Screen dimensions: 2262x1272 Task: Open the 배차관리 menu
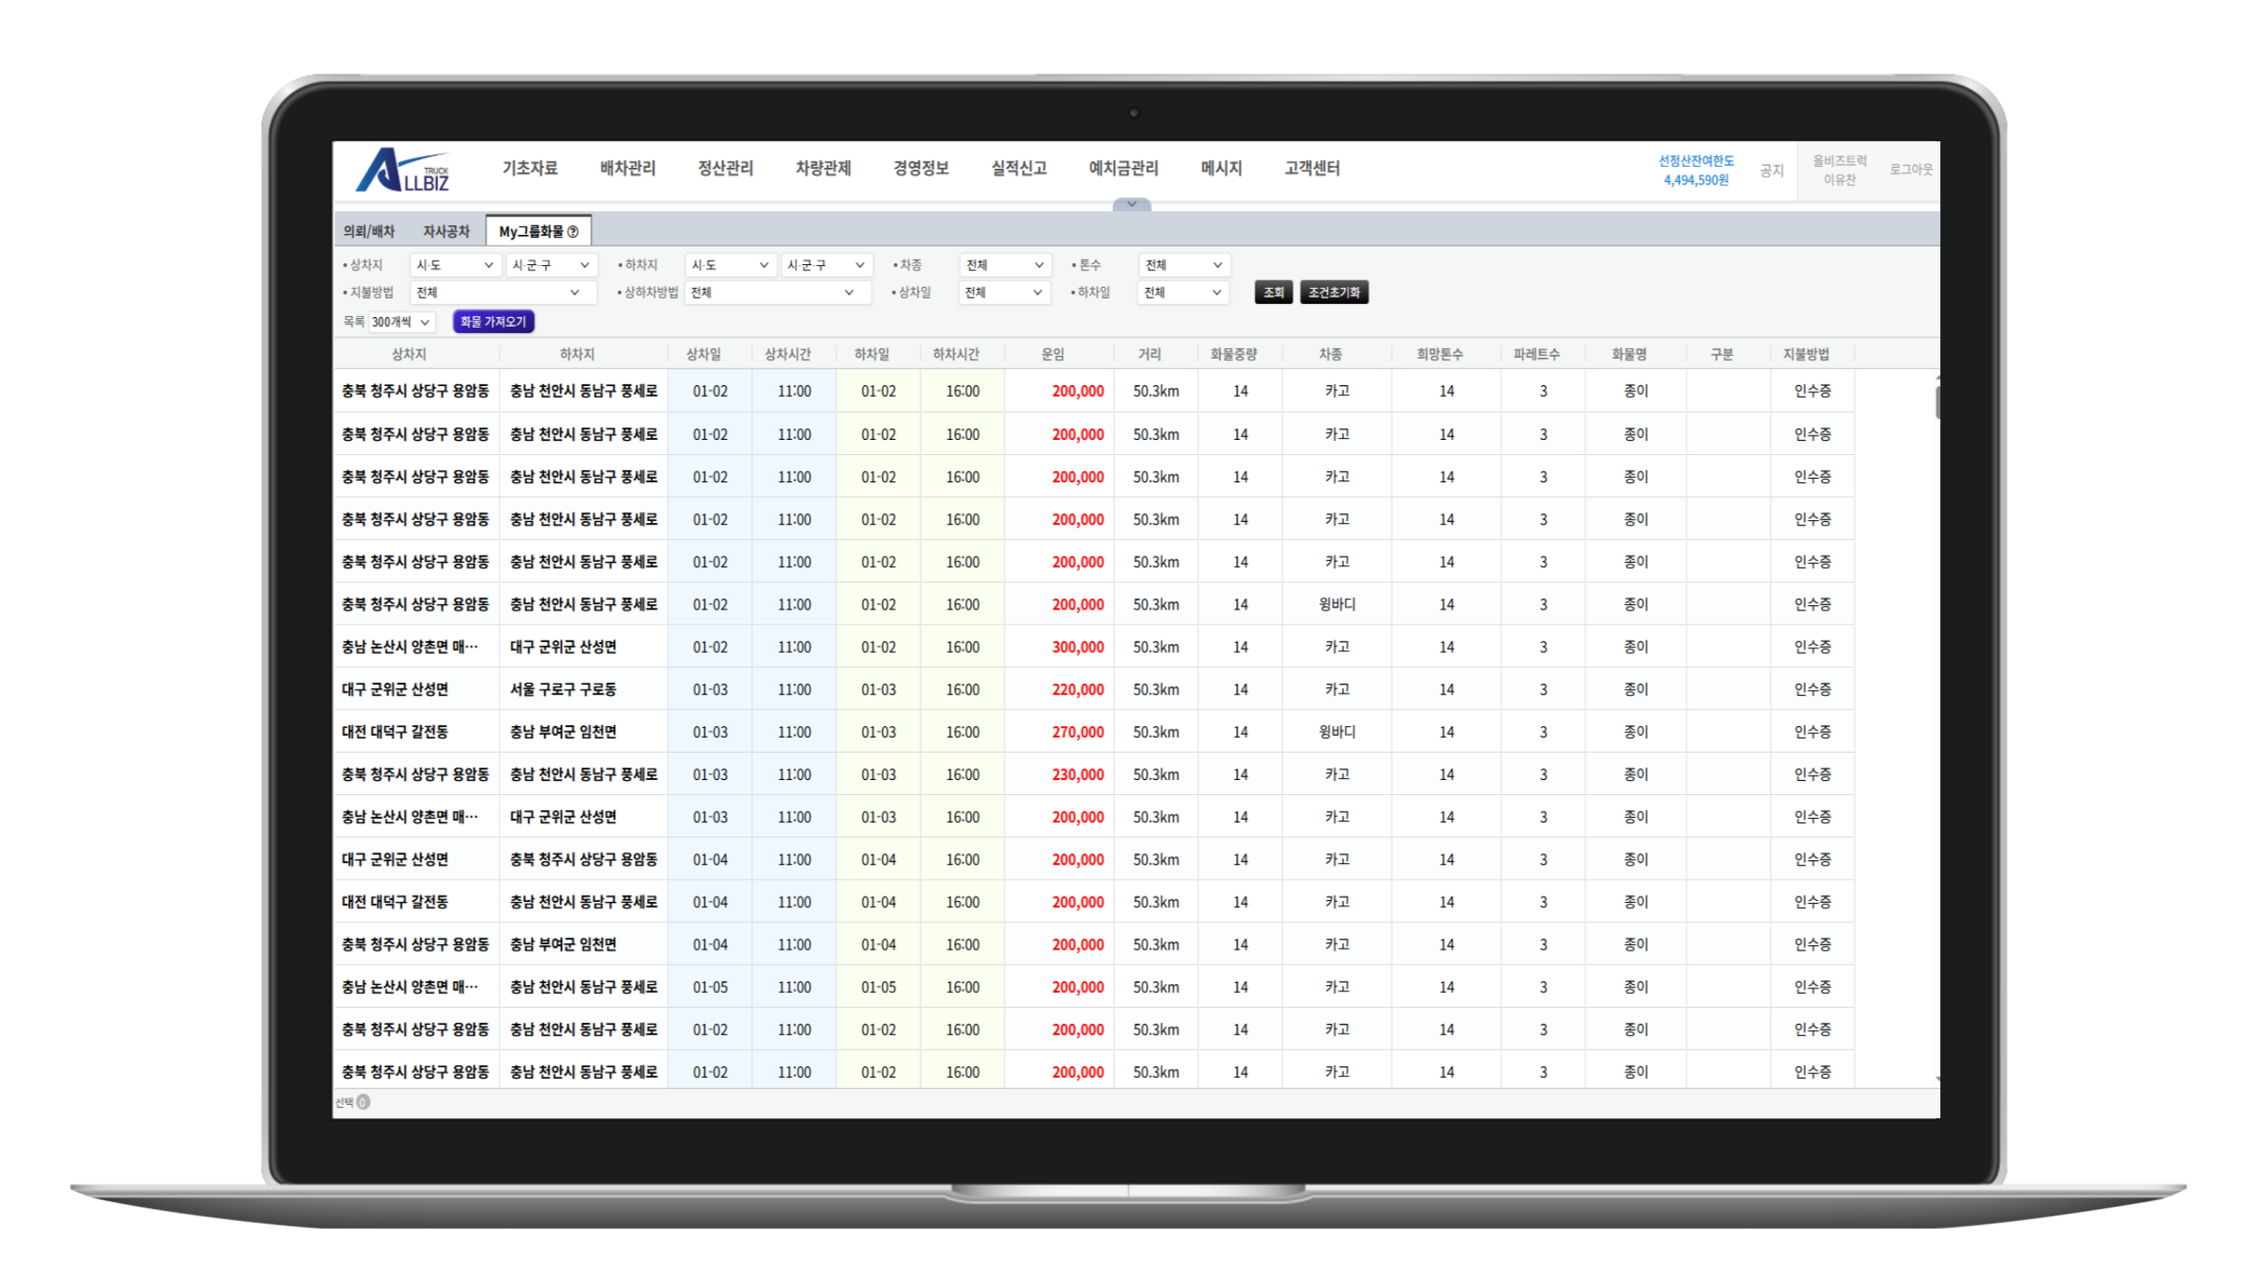point(627,168)
